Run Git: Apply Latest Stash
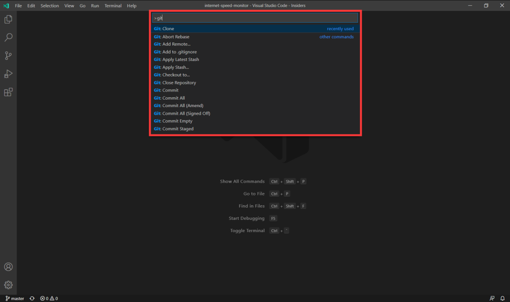The height and width of the screenshot is (302, 510). pyautogui.click(x=255, y=59)
